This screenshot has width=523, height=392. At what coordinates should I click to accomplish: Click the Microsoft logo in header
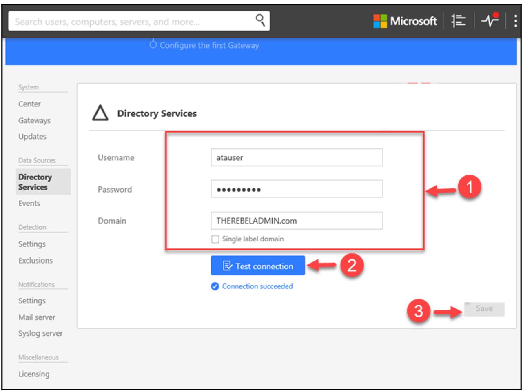[x=405, y=21]
